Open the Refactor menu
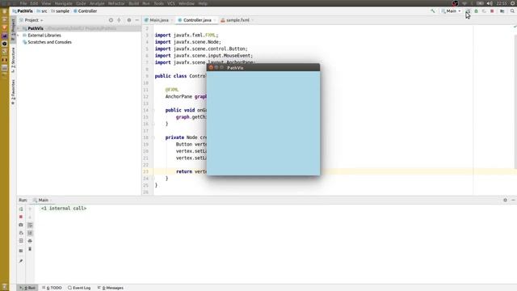 (116, 3)
